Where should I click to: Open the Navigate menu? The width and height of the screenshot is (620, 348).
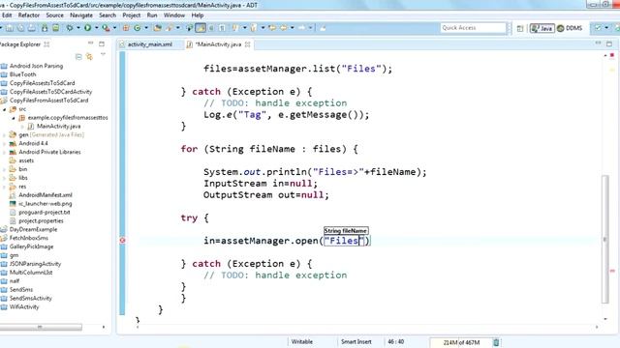(81, 15)
